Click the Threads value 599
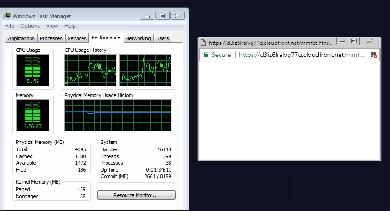390x211 pixels. pos(167,156)
